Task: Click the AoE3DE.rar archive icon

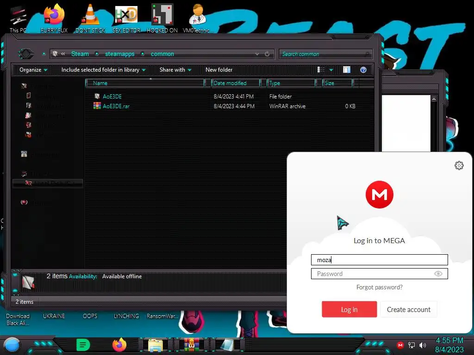Action: pyautogui.click(x=97, y=106)
